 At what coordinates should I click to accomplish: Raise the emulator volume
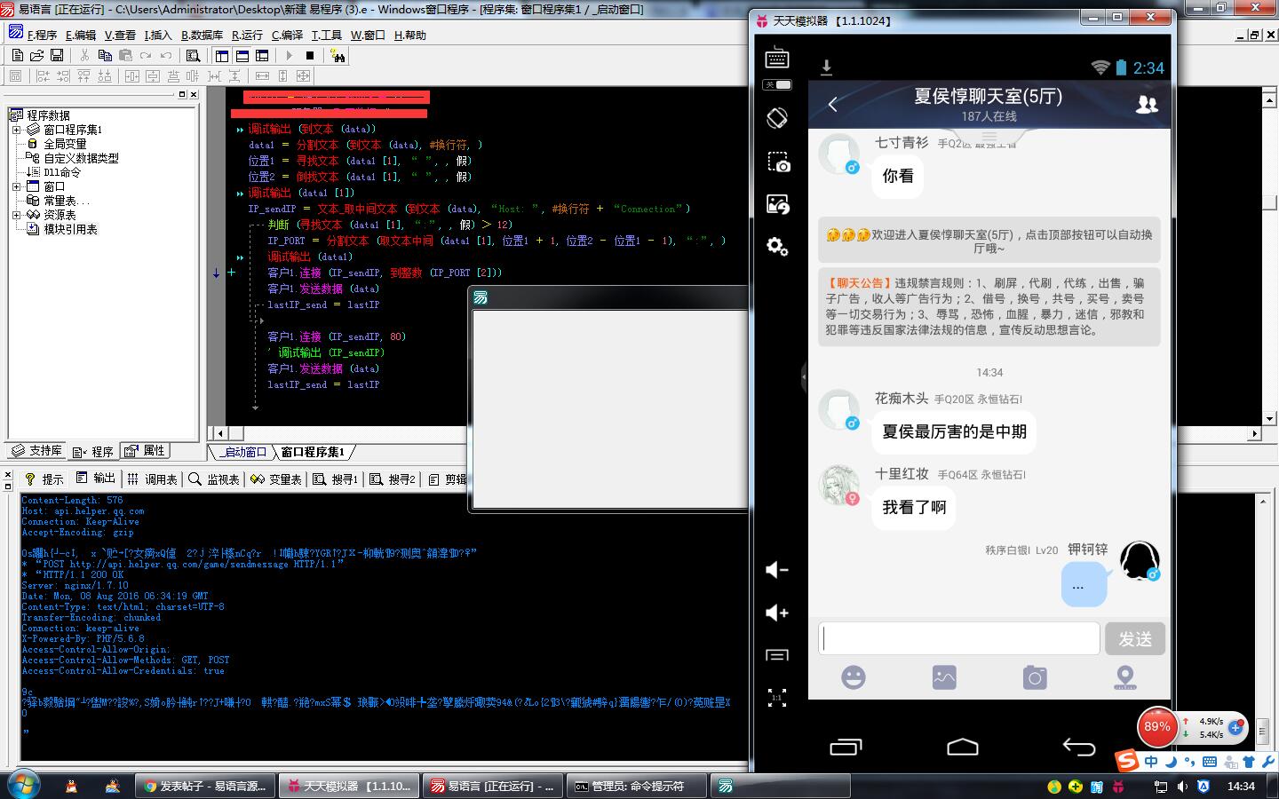point(777,613)
